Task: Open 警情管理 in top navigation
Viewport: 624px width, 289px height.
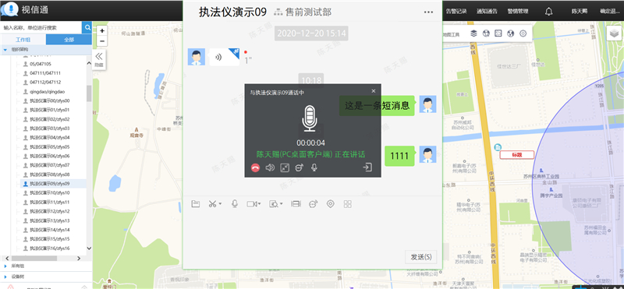Action: (518, 11)
